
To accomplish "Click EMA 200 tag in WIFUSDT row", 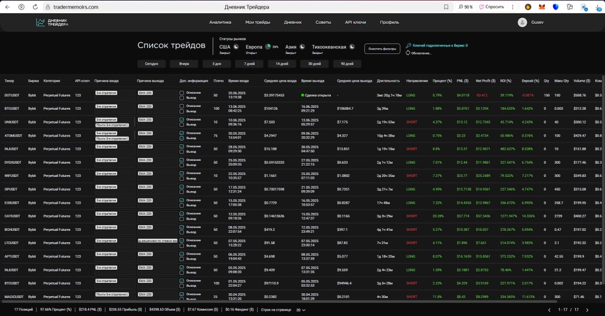I will pos(145,173).
